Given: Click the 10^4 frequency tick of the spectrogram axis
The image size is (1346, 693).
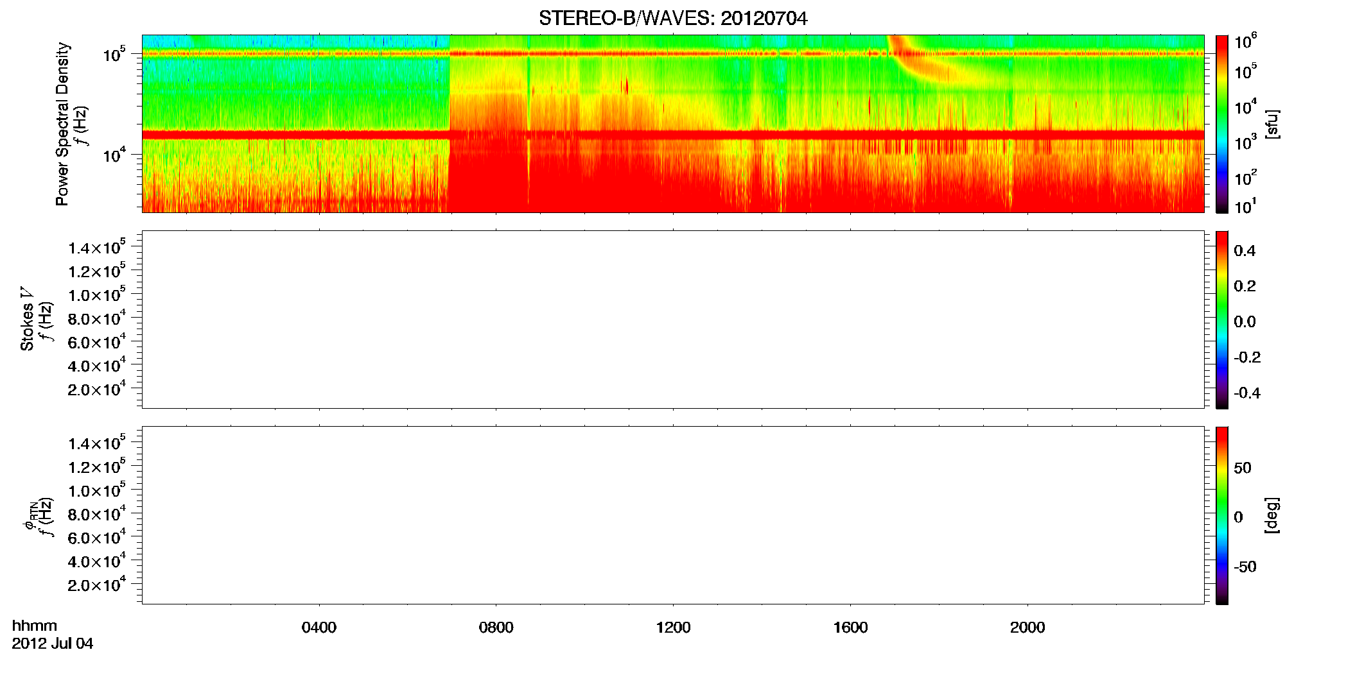Looking at the screenshot, I should [114, 155].
